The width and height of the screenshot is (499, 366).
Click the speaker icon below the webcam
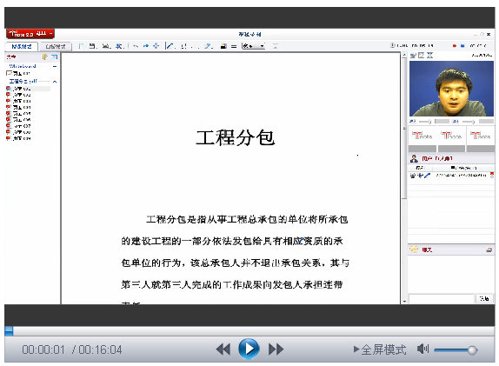coord(456,121)
